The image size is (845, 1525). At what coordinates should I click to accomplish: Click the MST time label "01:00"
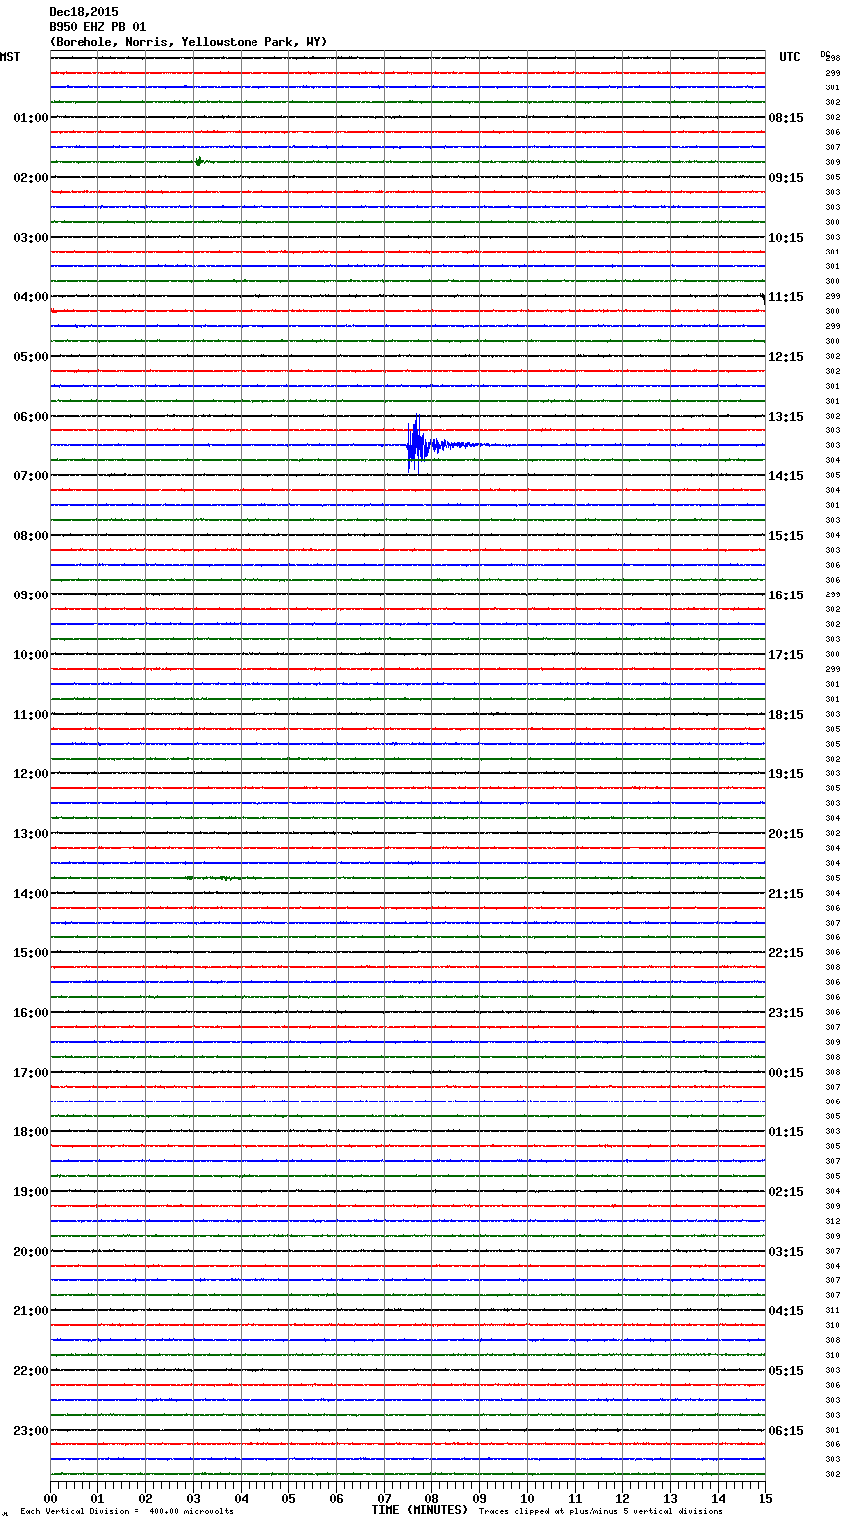(x=31, y=118)
